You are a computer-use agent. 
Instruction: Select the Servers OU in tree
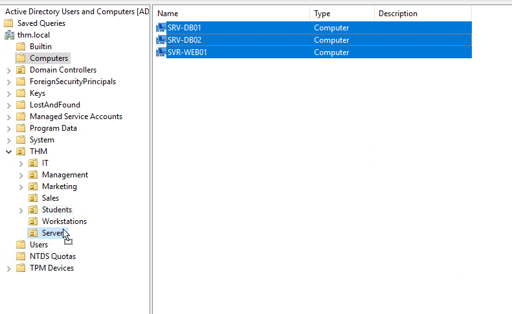coord(52,233)
